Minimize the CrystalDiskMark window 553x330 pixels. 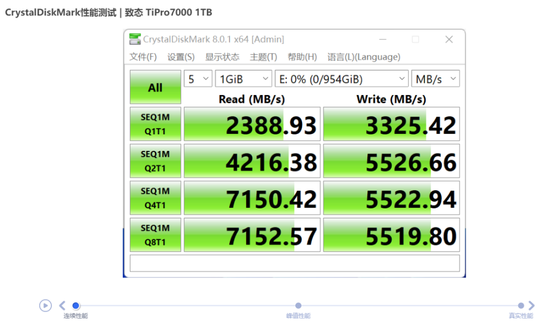tap(383, 39)
